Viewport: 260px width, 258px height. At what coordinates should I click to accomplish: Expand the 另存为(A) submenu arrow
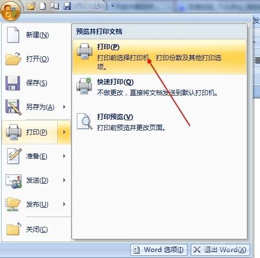point(64,107)
